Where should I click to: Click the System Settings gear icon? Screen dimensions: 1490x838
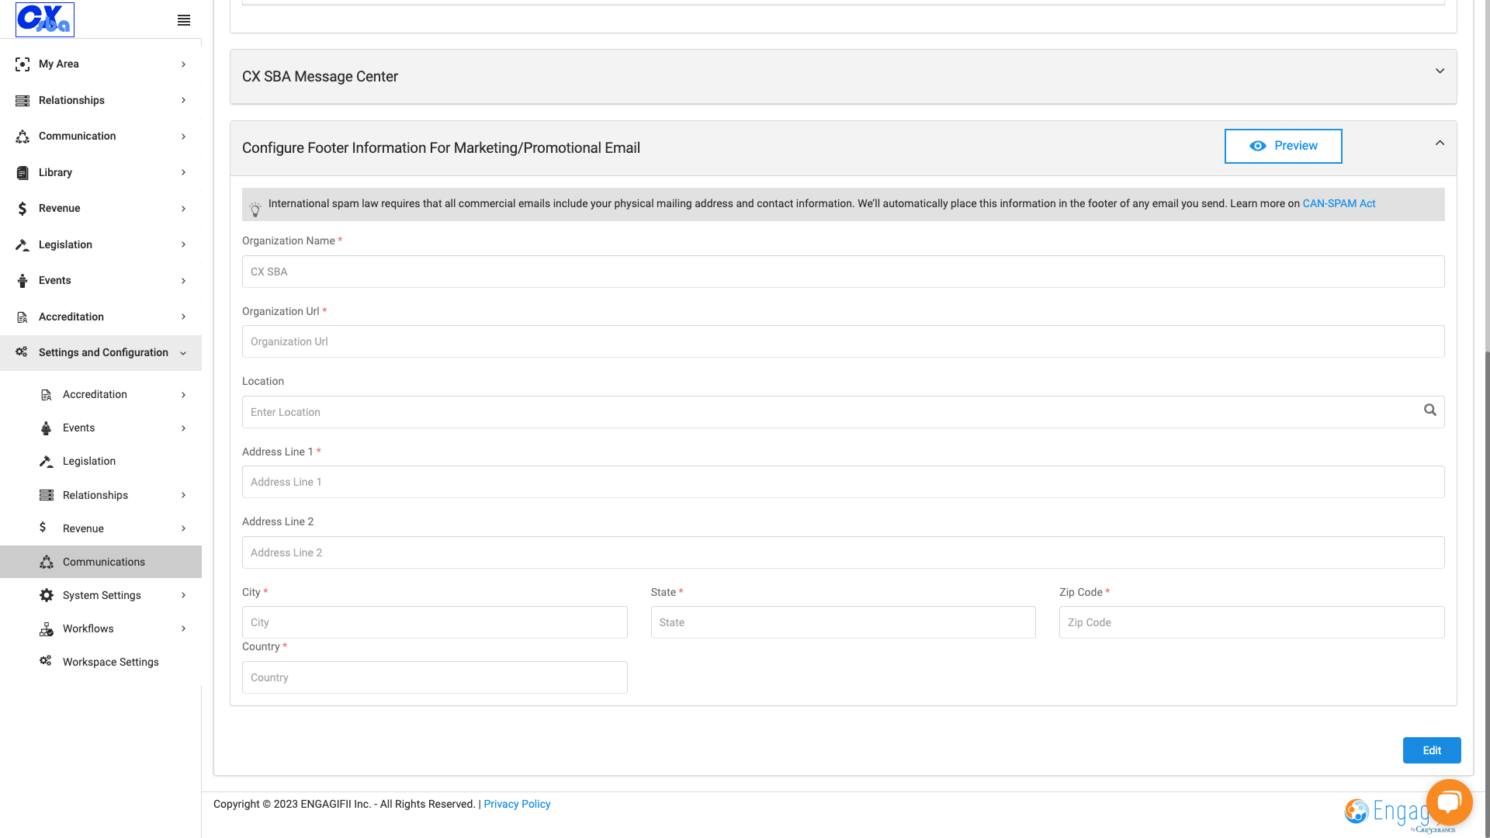coord(47,595)
